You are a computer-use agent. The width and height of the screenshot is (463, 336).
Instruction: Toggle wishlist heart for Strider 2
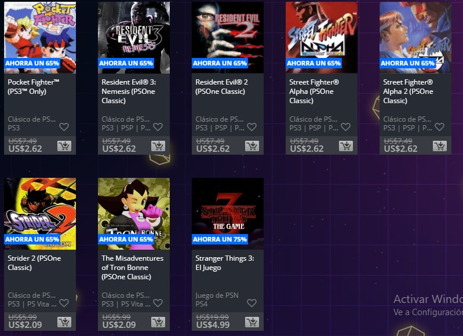click(x=64, y=303)
